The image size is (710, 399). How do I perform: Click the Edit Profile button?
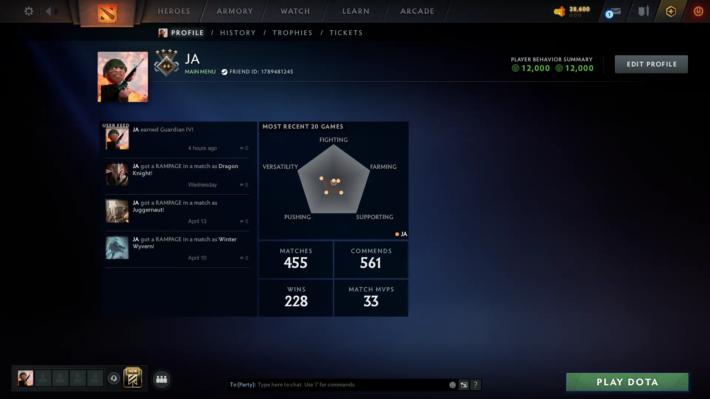(651, 64)
